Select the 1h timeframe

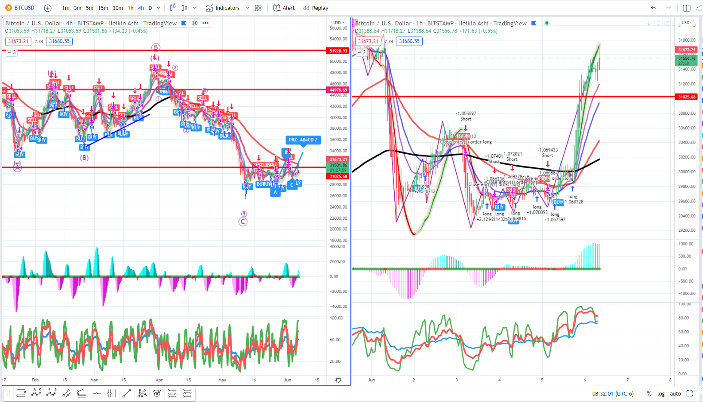(x=131, y=8)
